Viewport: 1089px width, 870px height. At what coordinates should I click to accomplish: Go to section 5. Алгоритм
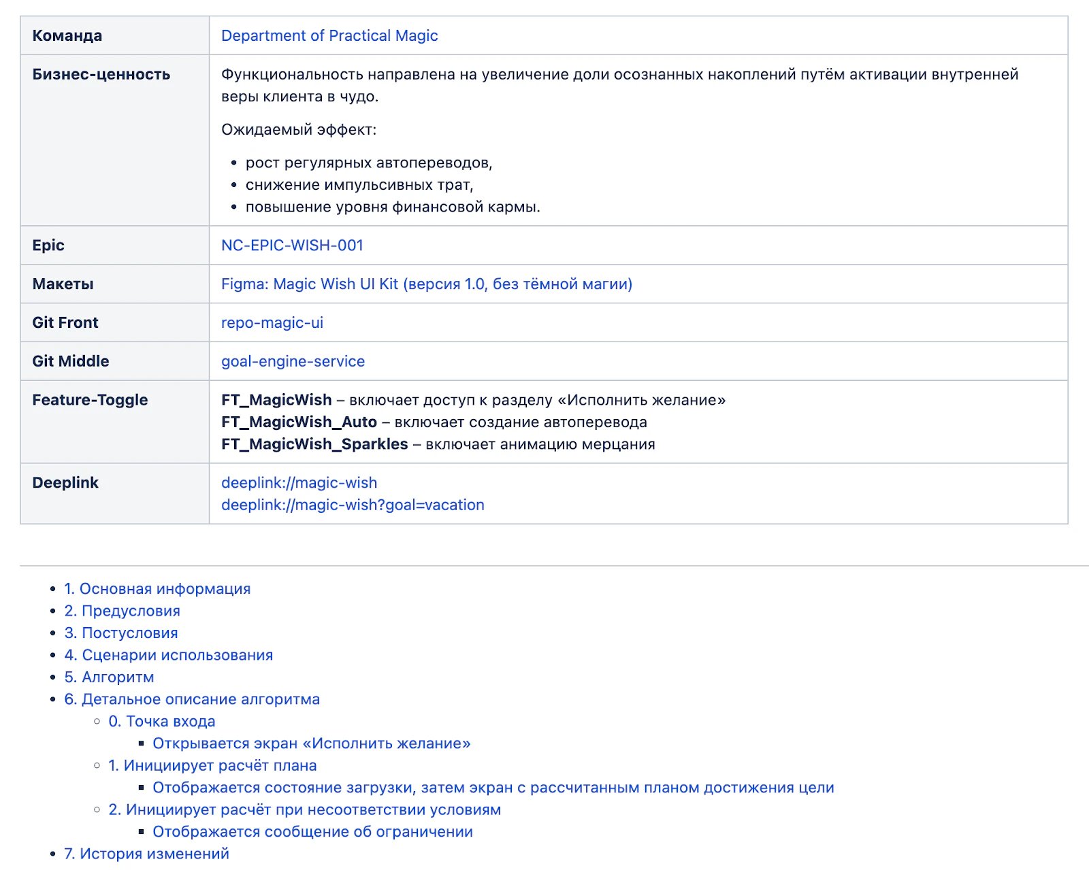coord(109,677)
